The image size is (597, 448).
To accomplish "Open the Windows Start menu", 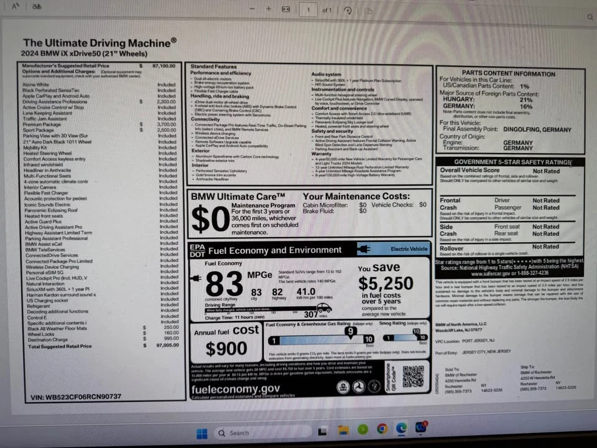I will [201, 433].
